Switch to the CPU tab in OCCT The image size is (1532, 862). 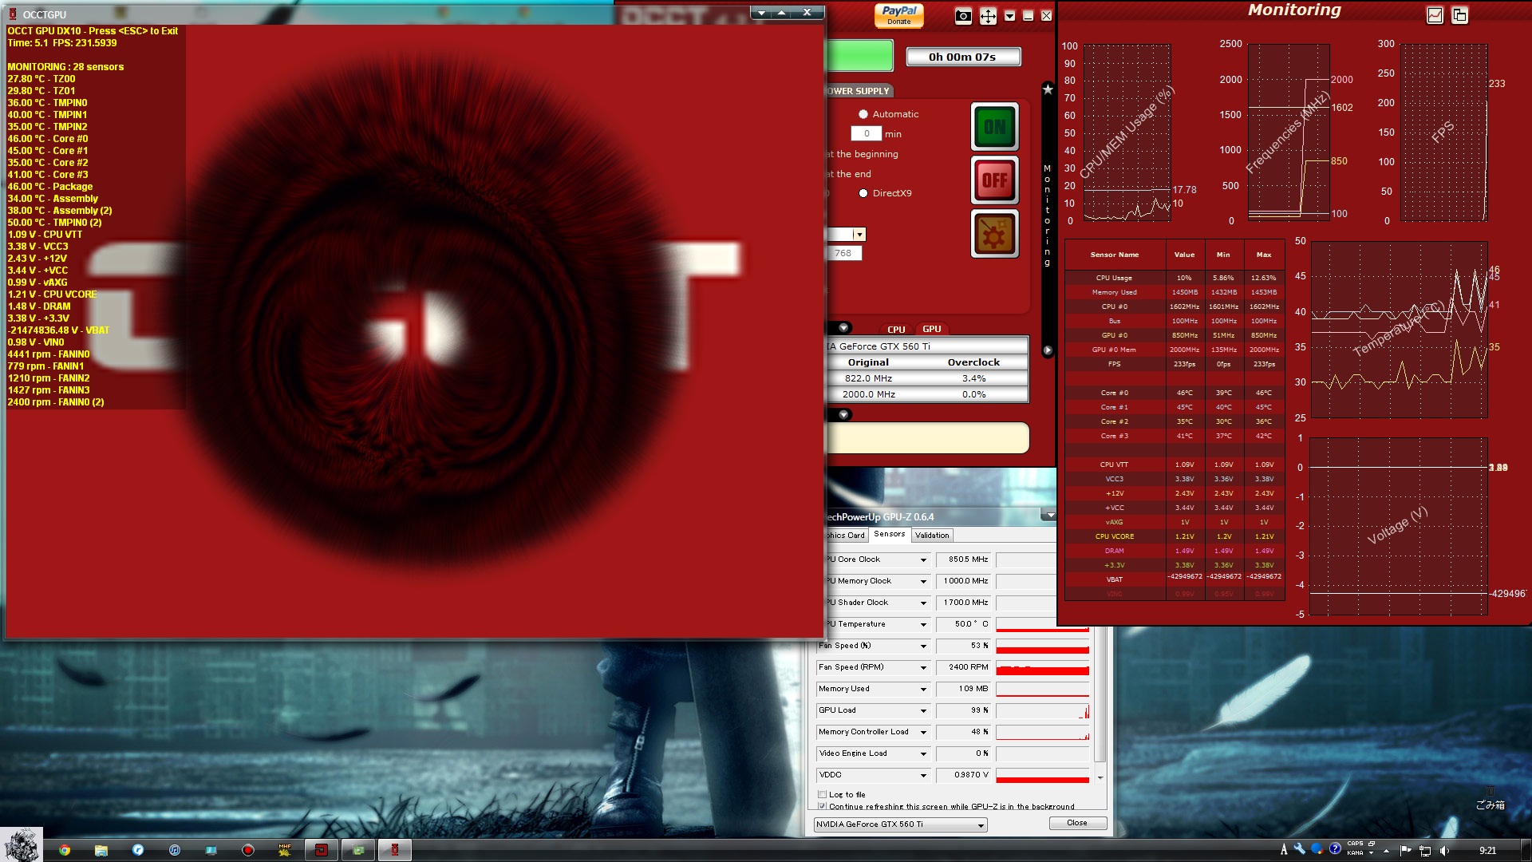point(896,330)
